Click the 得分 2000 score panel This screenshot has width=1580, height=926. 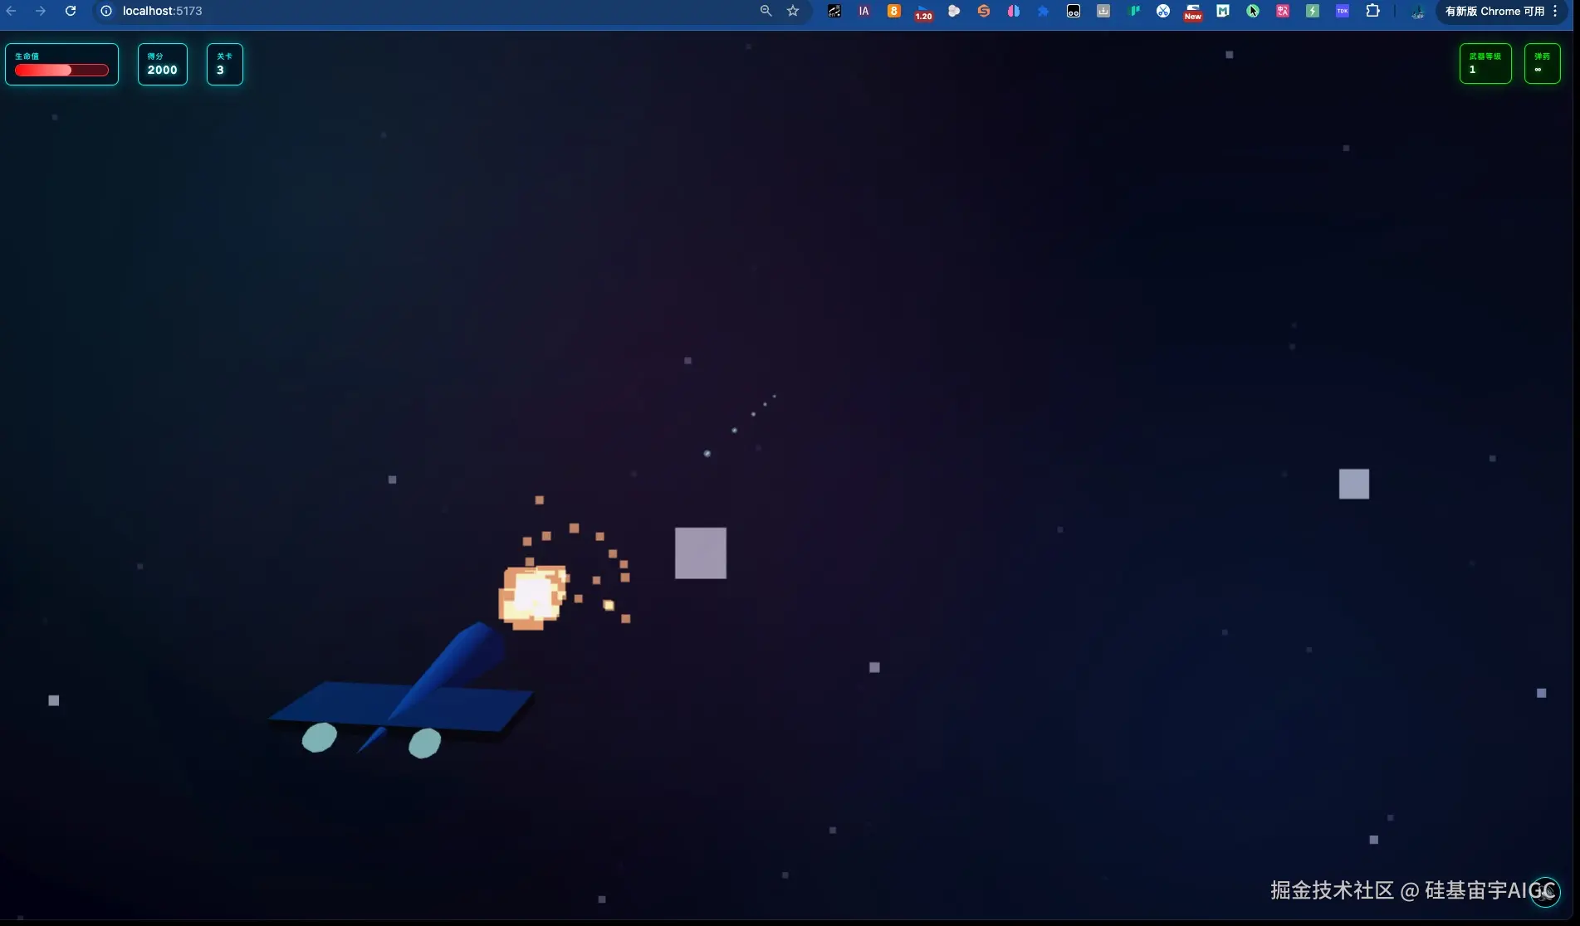point(162,64)
